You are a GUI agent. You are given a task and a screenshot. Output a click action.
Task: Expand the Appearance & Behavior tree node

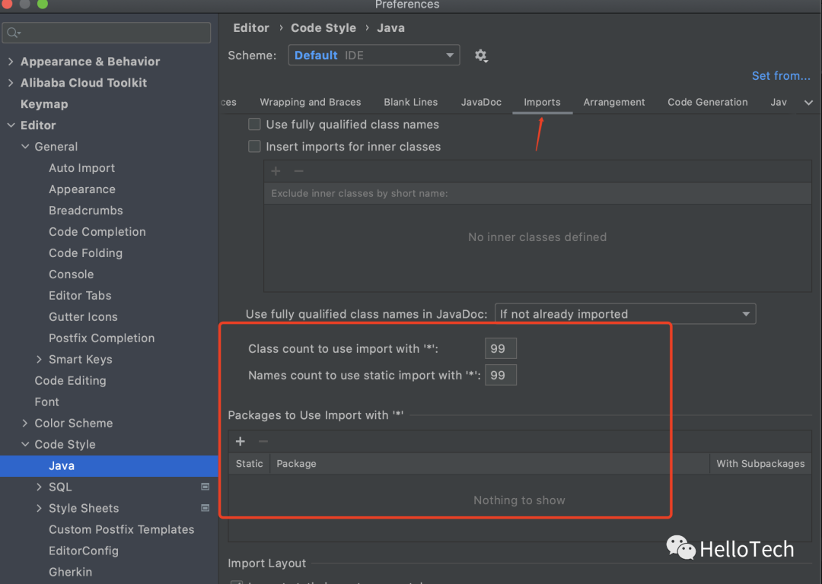(x=11, y=62)
